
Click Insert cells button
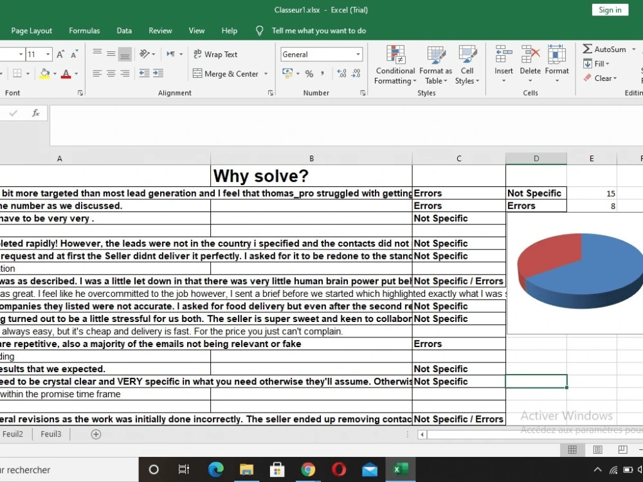[x=503, y=64]
